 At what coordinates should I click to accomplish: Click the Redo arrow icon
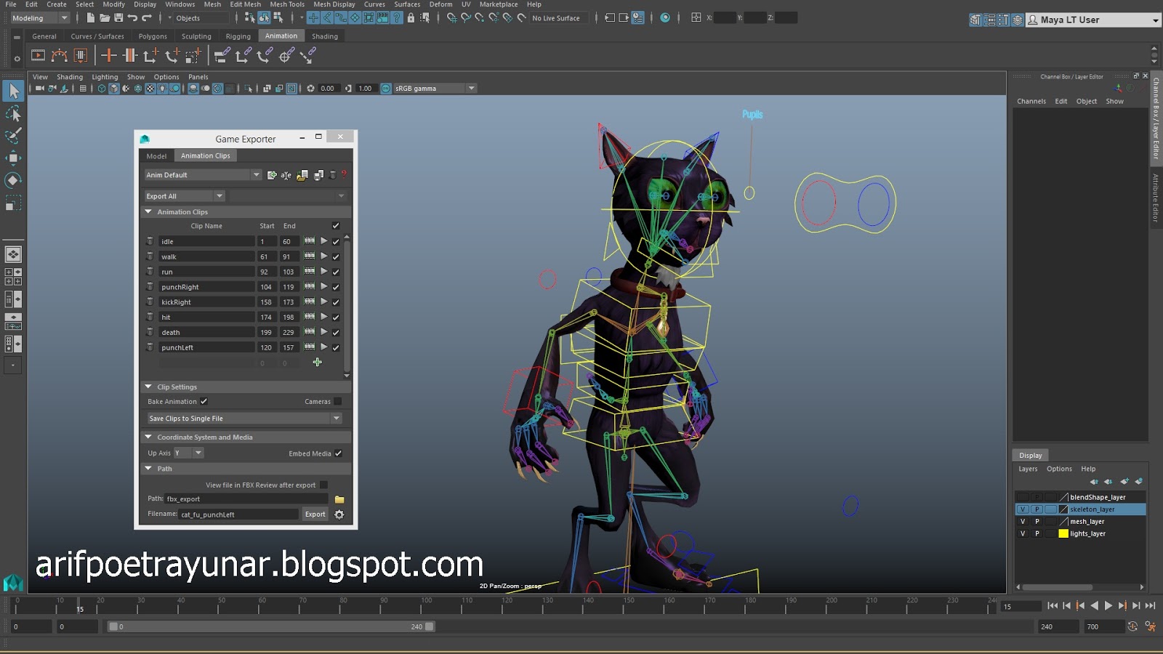tap(147, 17)
